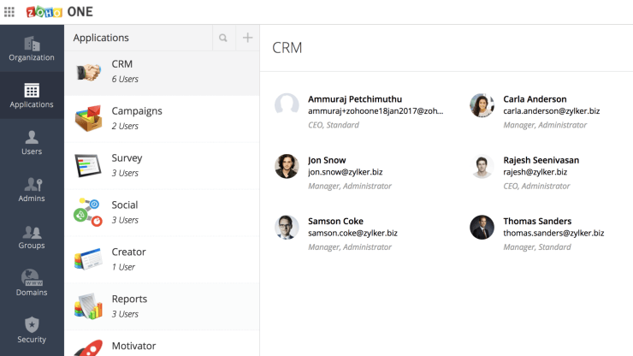This screenshot has height=356, width=633.
Task: Select the Reports application row
Action: 162,306
